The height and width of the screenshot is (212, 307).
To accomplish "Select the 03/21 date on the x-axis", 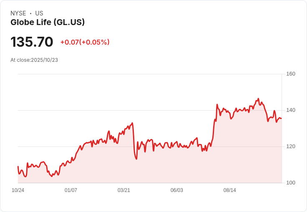I will point(124,190).
